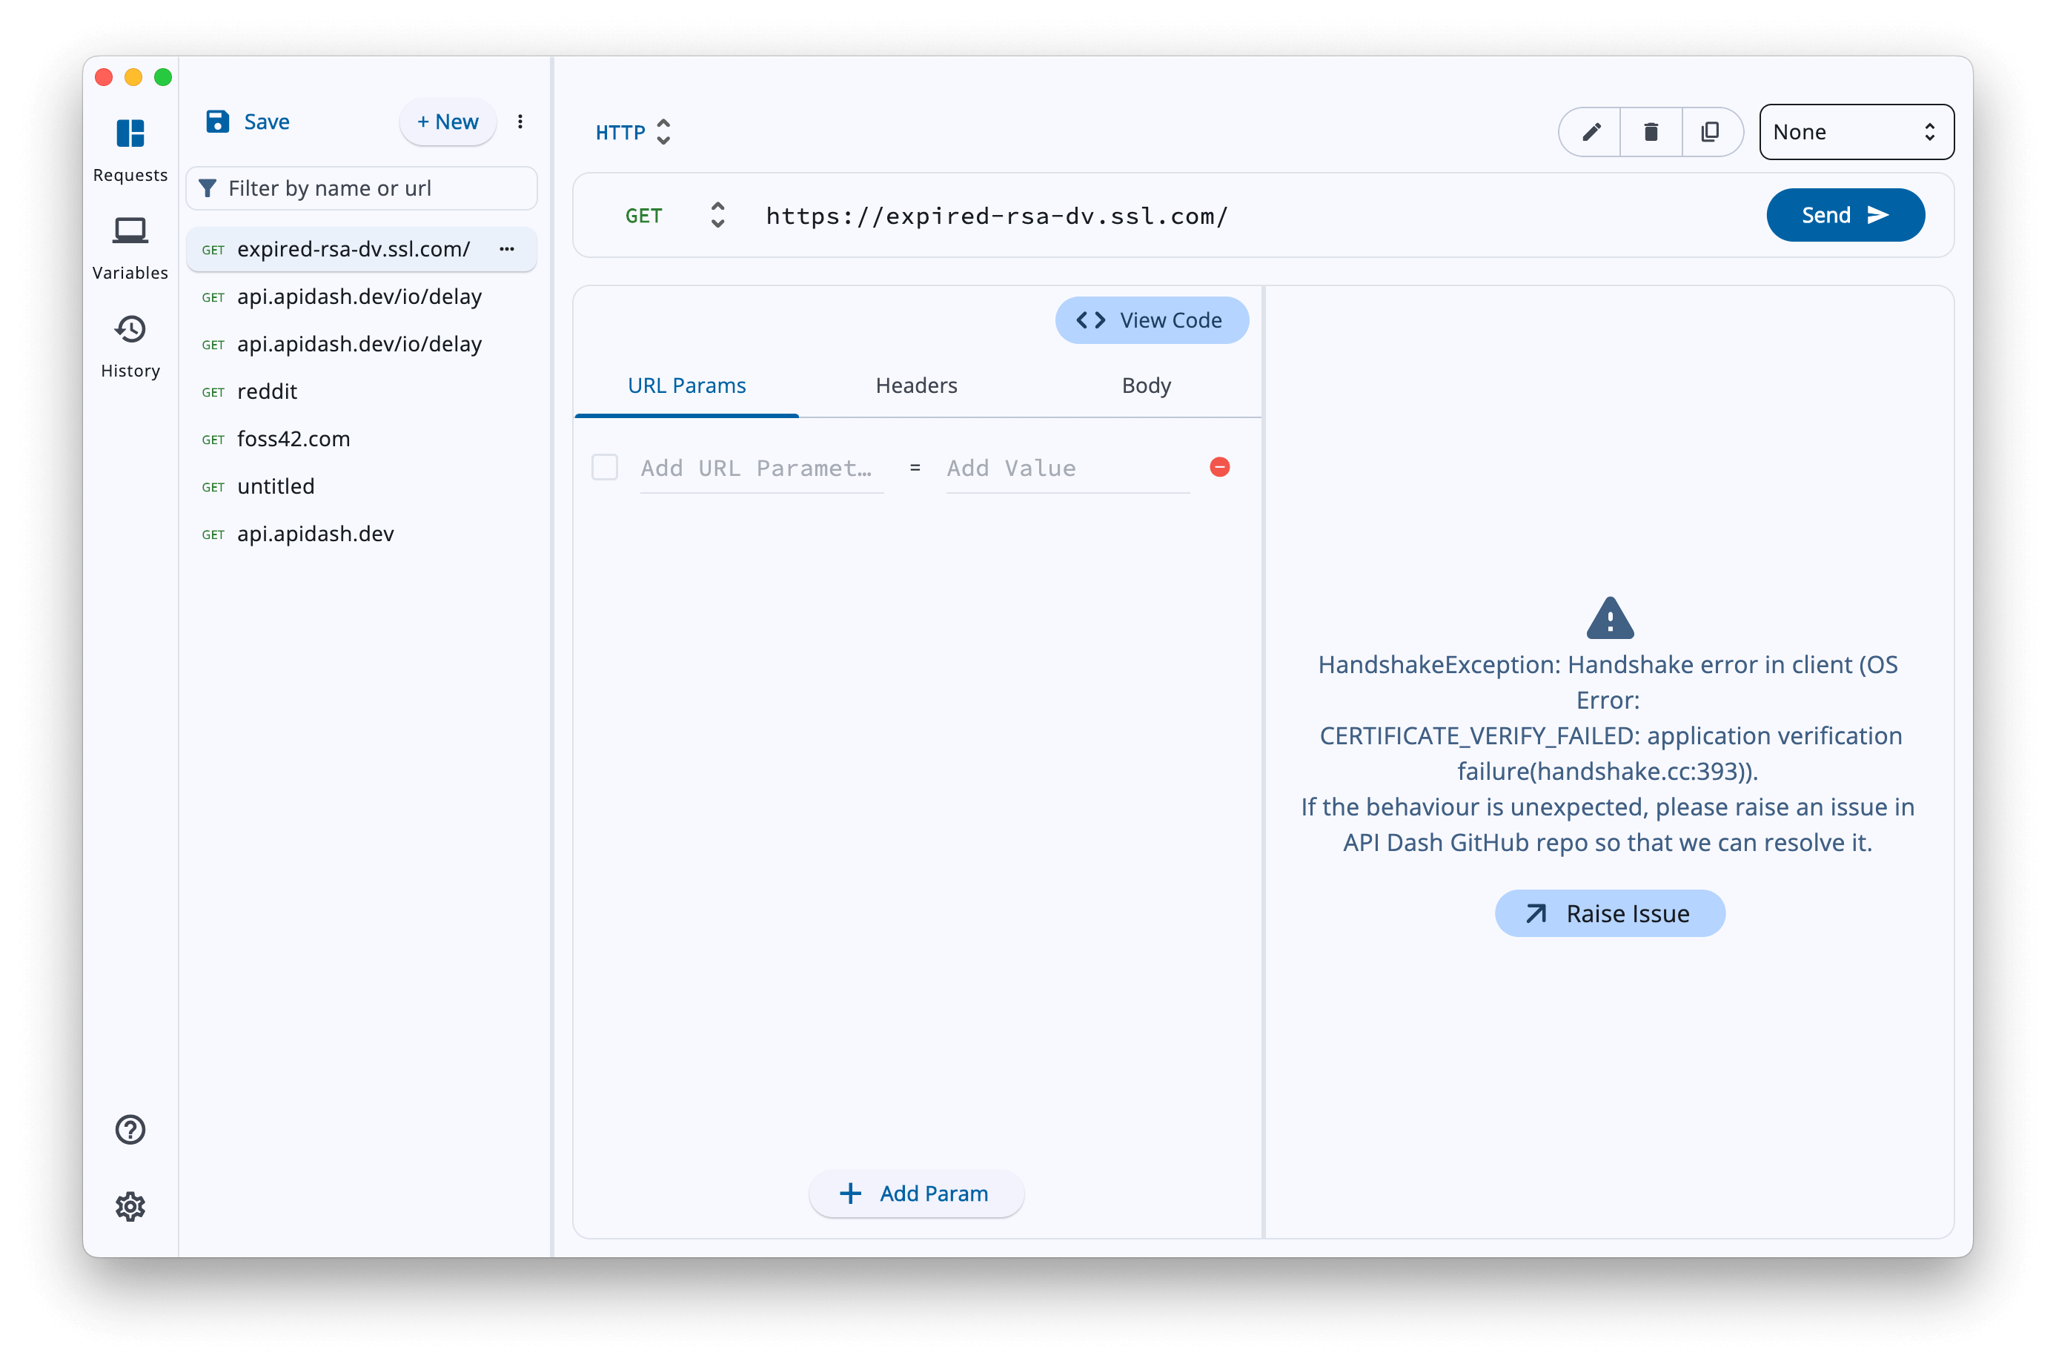Select the reddit request in list

pos(267,391)
